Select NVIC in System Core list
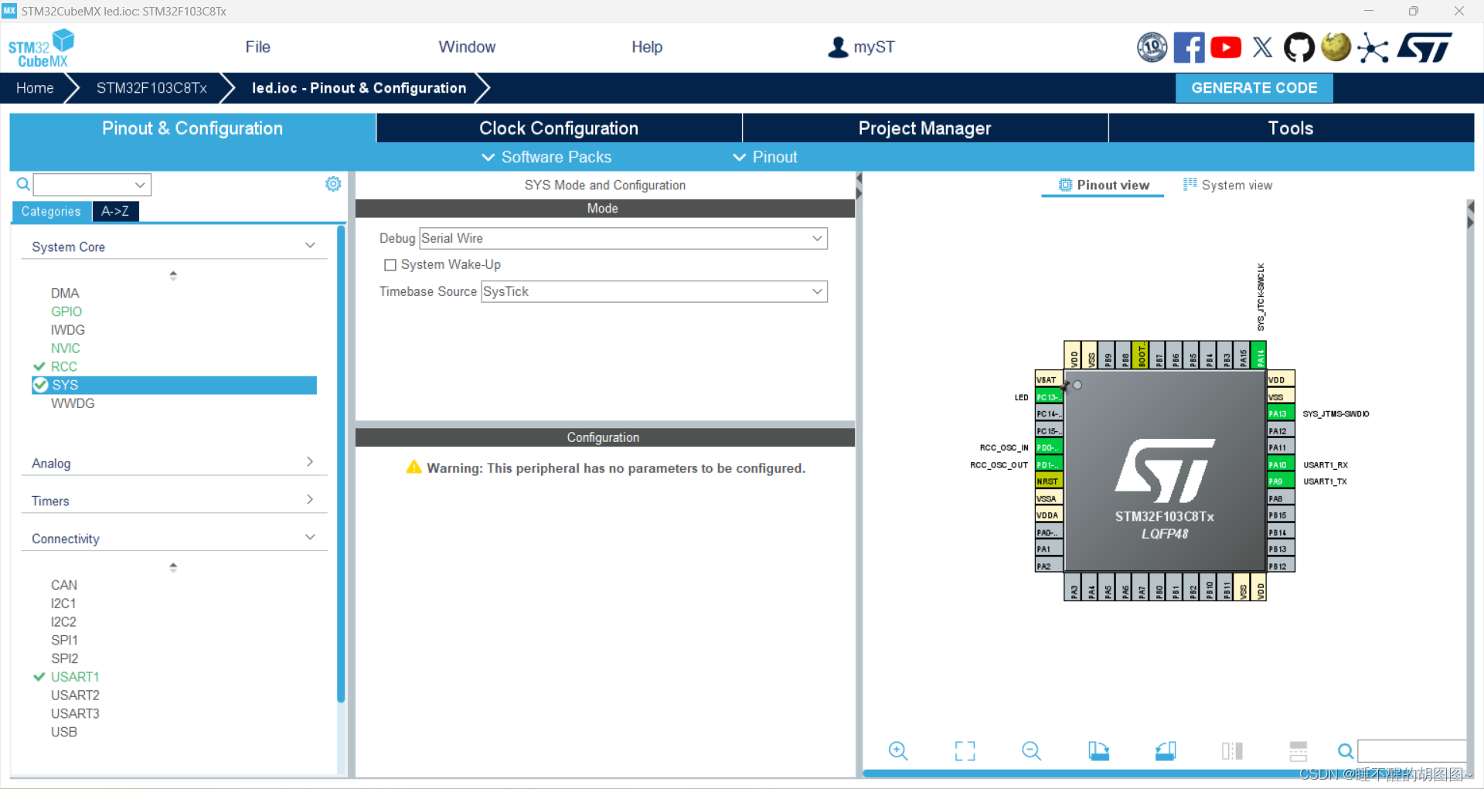The width and height of the screenshot is (1484, 789). [x=66, y=349]
